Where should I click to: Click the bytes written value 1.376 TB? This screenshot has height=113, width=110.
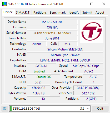pos(39,93)
